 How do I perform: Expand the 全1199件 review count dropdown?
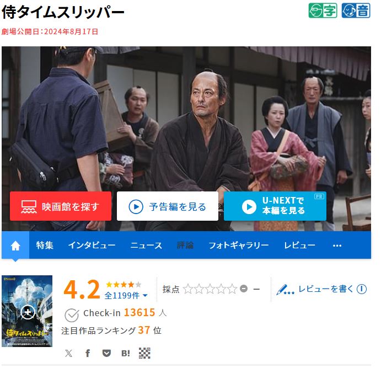pos(126,296)
